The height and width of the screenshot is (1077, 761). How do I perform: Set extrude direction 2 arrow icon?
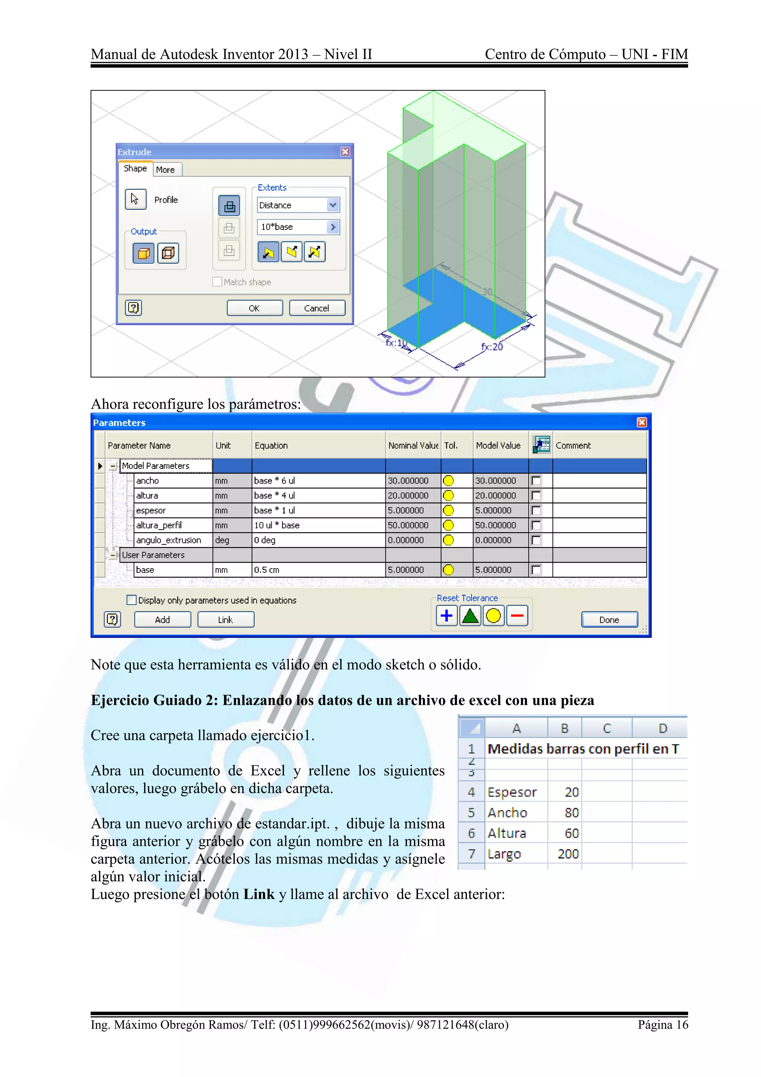[x=291, y=252]
